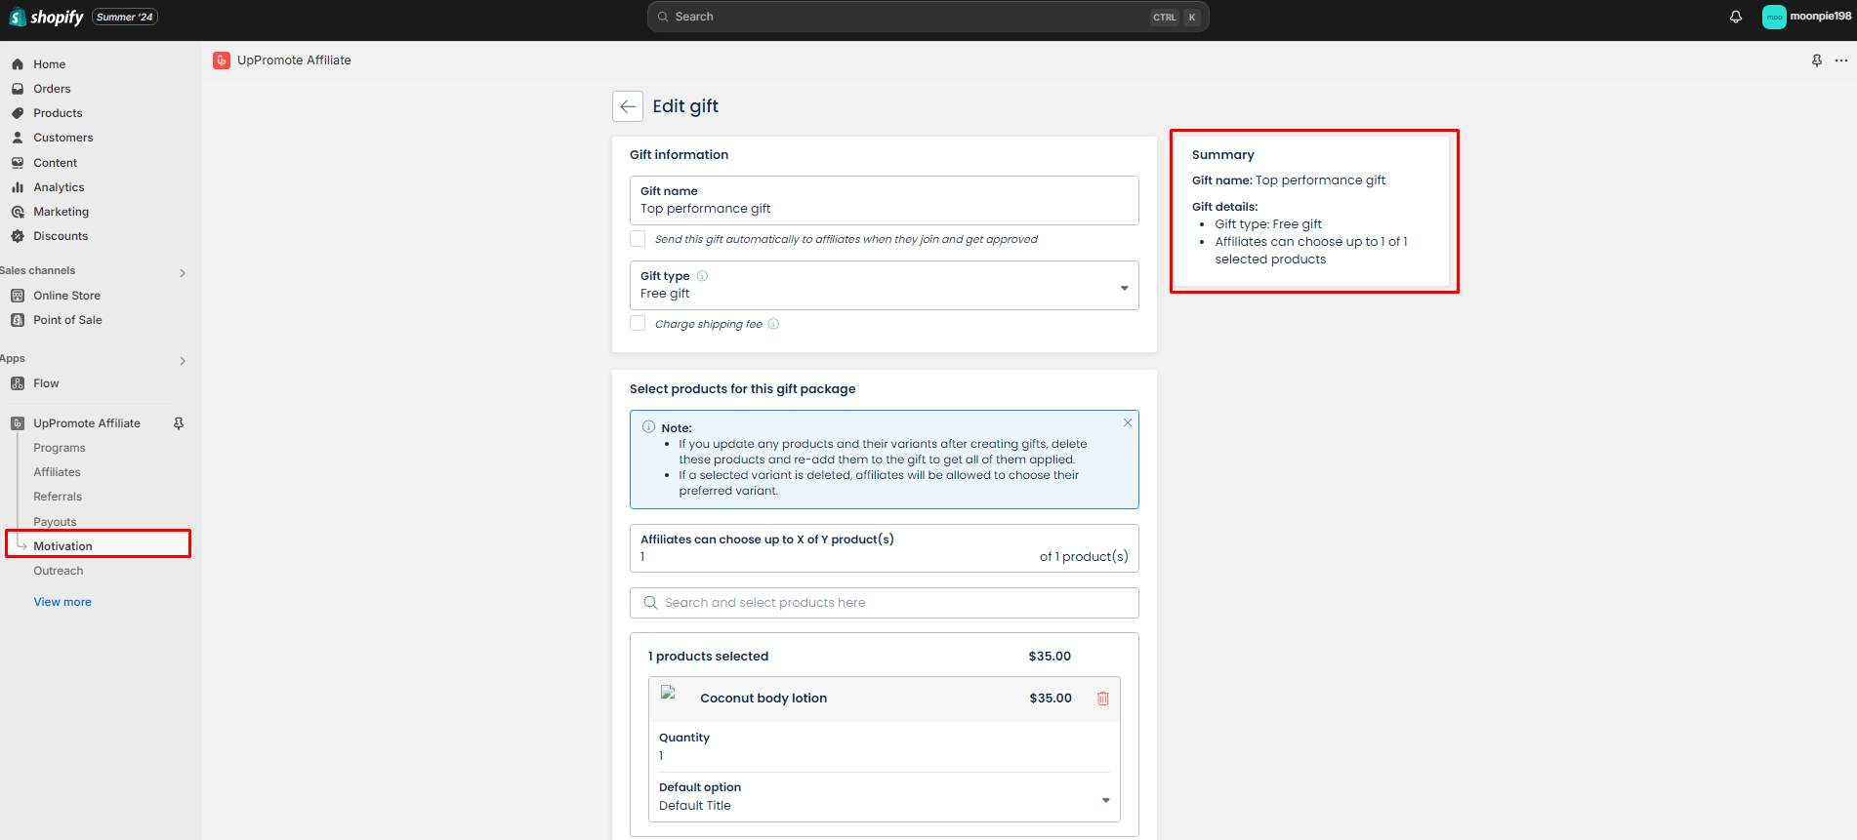The width and height of the screenshot is (1857, 840).
Task: Unpin UpPromote Affiliate in the sidebar
Action: (x=179, y=423)
